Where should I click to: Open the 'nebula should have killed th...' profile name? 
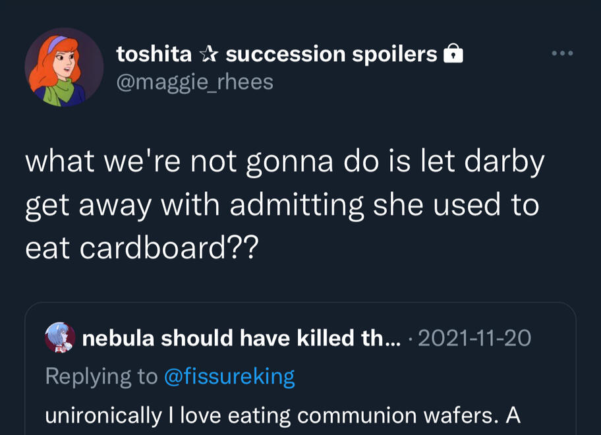tap(232, 338)
